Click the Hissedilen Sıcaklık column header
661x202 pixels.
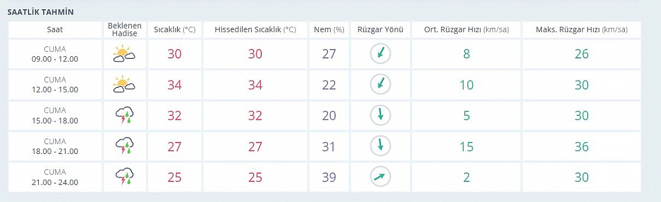255,29
